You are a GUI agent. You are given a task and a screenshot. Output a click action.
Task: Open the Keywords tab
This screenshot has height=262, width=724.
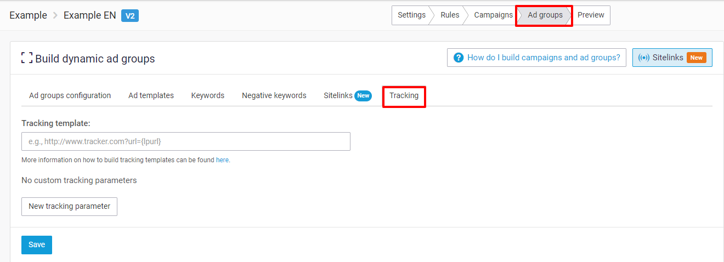208,95
